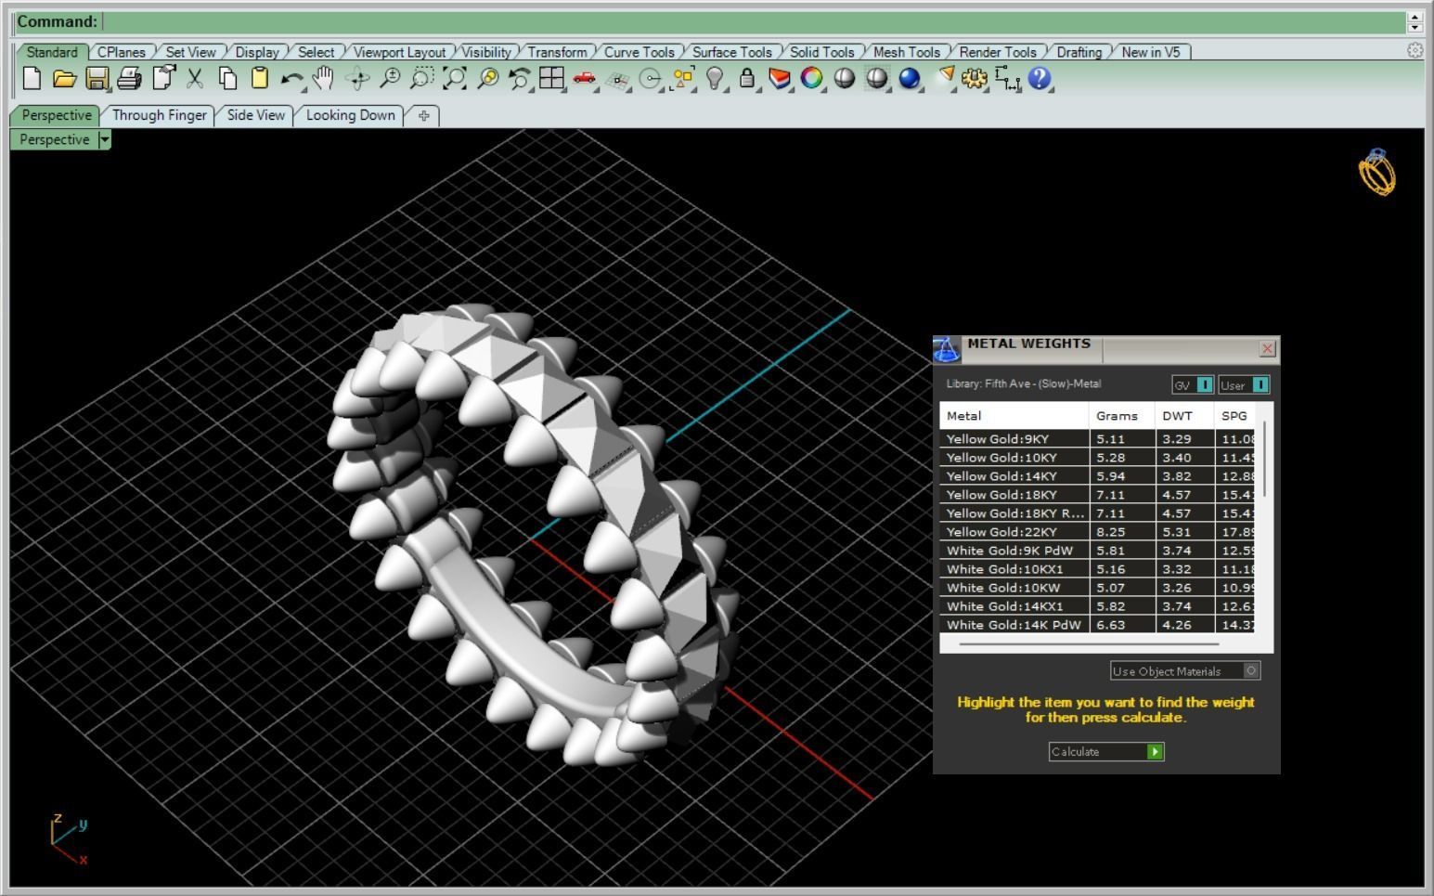
Task: Click the vertical scrollbar of metal list
Action: (1264, 459)
